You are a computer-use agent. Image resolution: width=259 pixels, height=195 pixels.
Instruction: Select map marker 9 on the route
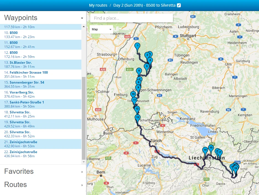(x=138, y=88)
